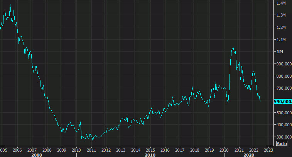Viewport: 292px width, 157px height.
Task: Select the 700,000 y-axis label
Action: (x=282, y=89)
